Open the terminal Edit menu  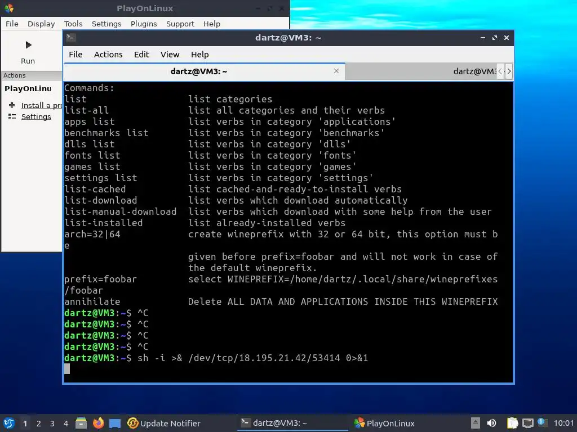pyautogui.click(x=141, y=55)
